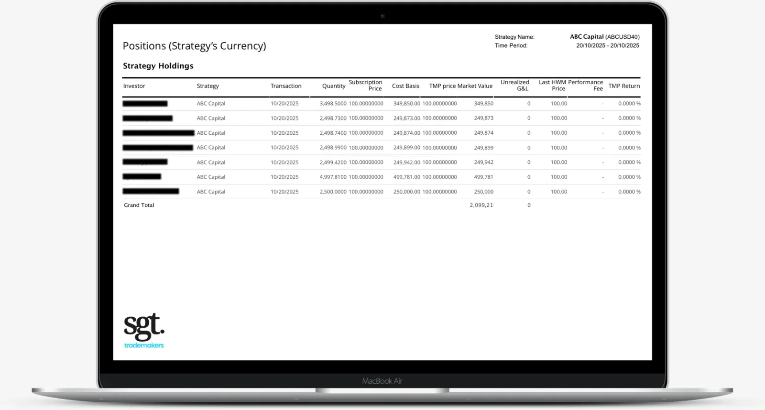
Task: Select quantity value 2,499.4200
Action: 333,162
